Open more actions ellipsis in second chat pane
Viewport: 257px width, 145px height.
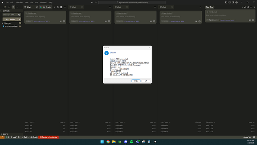[x=110, y=7]
